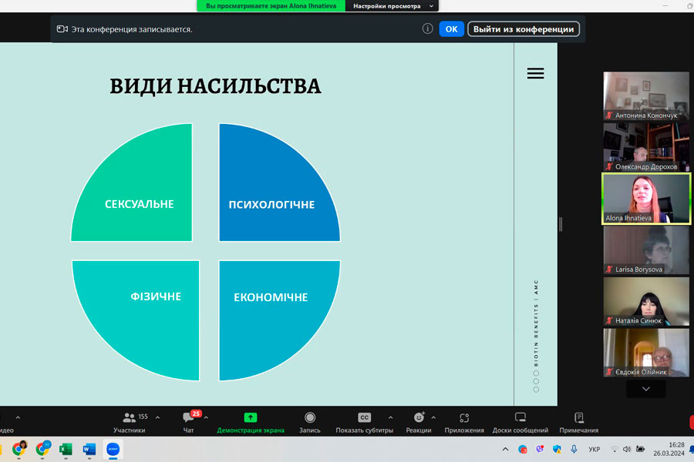Show subtitles with the CC icon
The height and width of the screenshot is (462, 694).
(364, 417)
